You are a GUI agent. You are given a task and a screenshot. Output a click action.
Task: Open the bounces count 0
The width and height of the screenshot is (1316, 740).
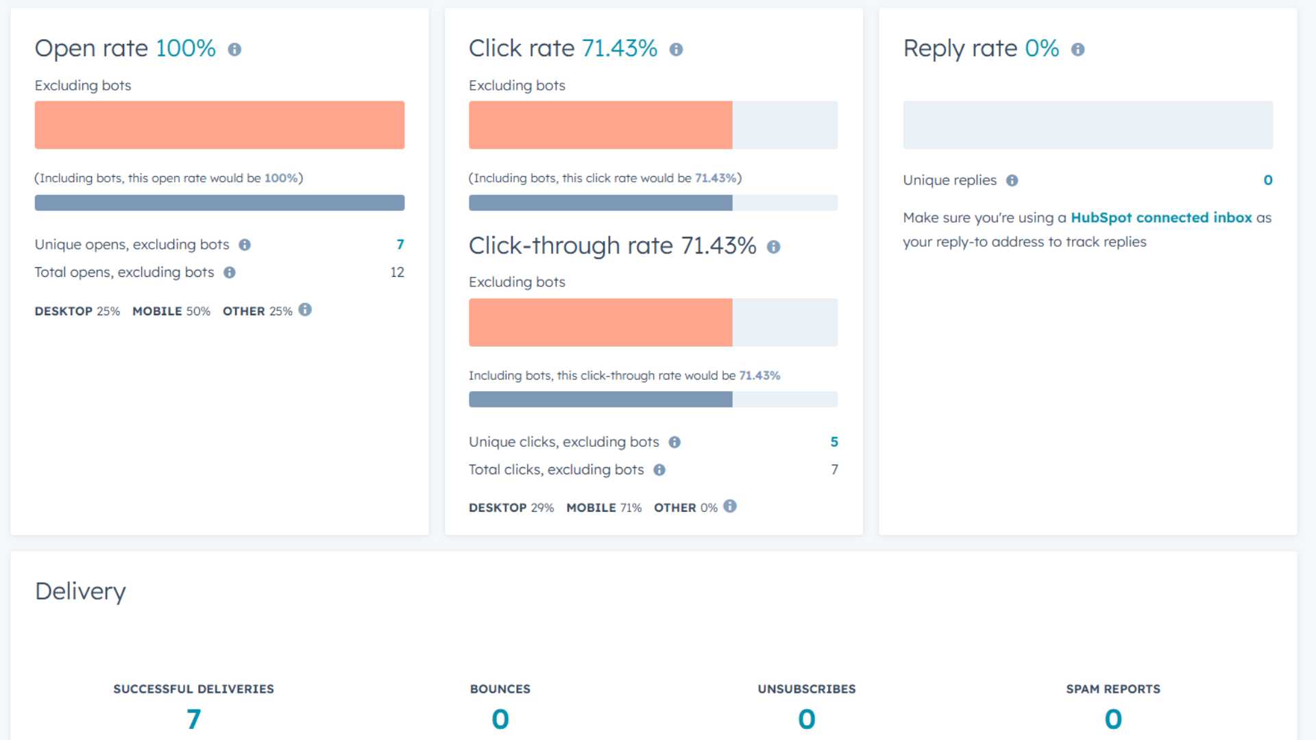[500, 719]
